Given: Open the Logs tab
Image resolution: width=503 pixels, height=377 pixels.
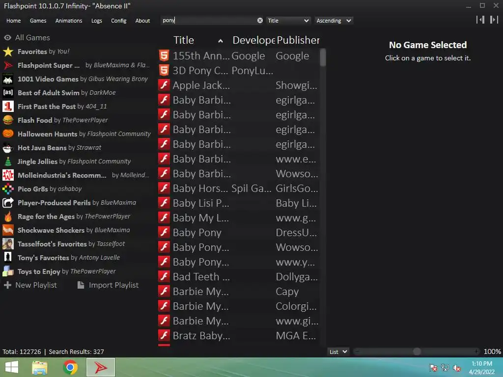Looking at the screenshot, I should (x=97, y=21).
